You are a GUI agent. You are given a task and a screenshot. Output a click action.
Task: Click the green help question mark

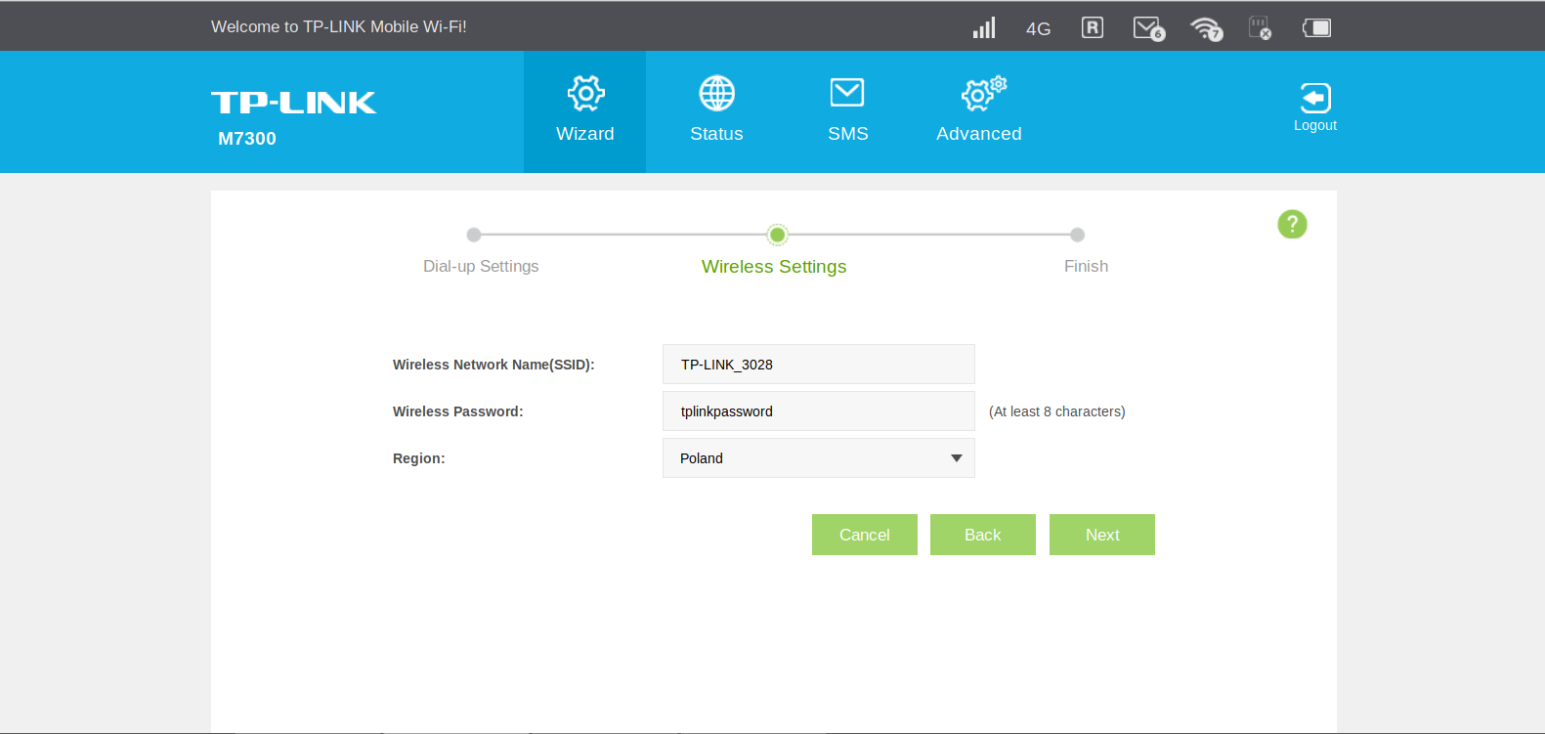(1292, 225)
